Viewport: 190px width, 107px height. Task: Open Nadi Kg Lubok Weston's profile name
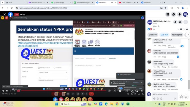pyautogui.click(x=162, y=84)
